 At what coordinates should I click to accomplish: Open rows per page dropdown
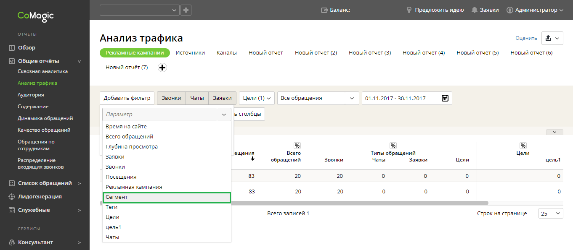point(551,214)
